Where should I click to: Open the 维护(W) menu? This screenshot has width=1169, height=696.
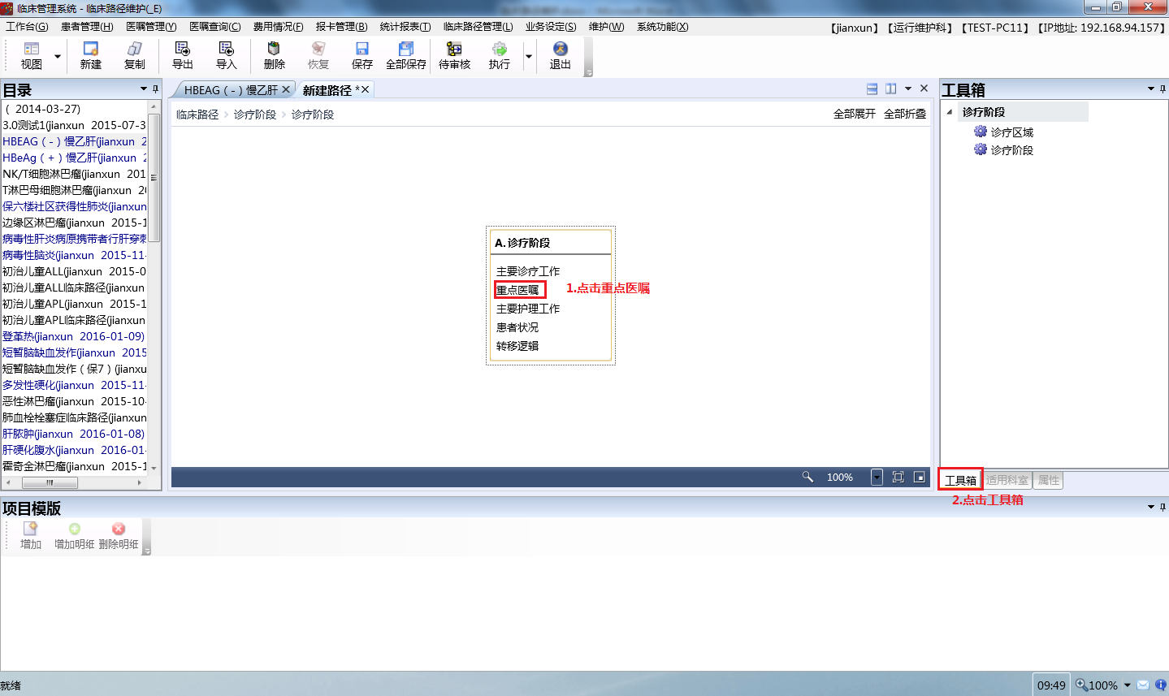[x=606, y=27]
